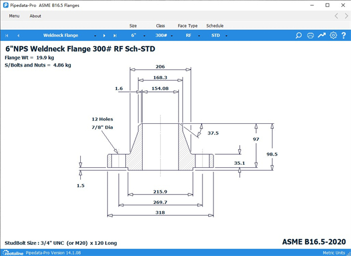Click Metric Units in status bar
351x256 pixels.
tap(333, 252)
